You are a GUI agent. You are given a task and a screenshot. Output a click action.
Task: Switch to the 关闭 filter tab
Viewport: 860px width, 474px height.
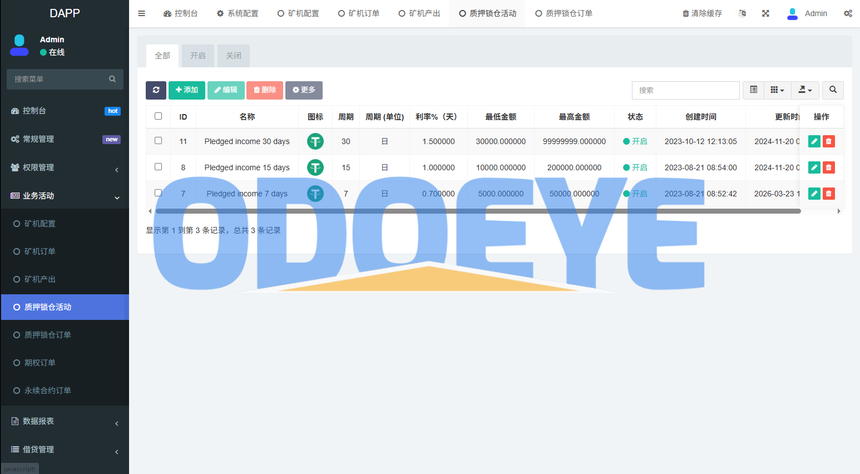click(234, 56)
